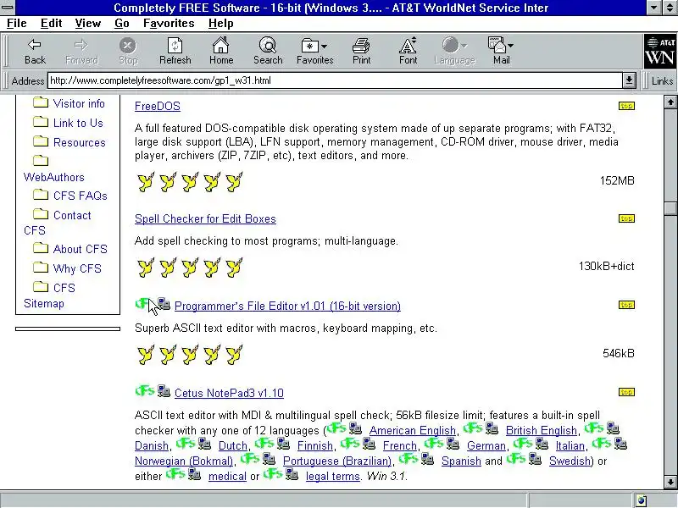Click the vertical scrollbar thumb
The image size is (678, 508).
click(670, 207)
